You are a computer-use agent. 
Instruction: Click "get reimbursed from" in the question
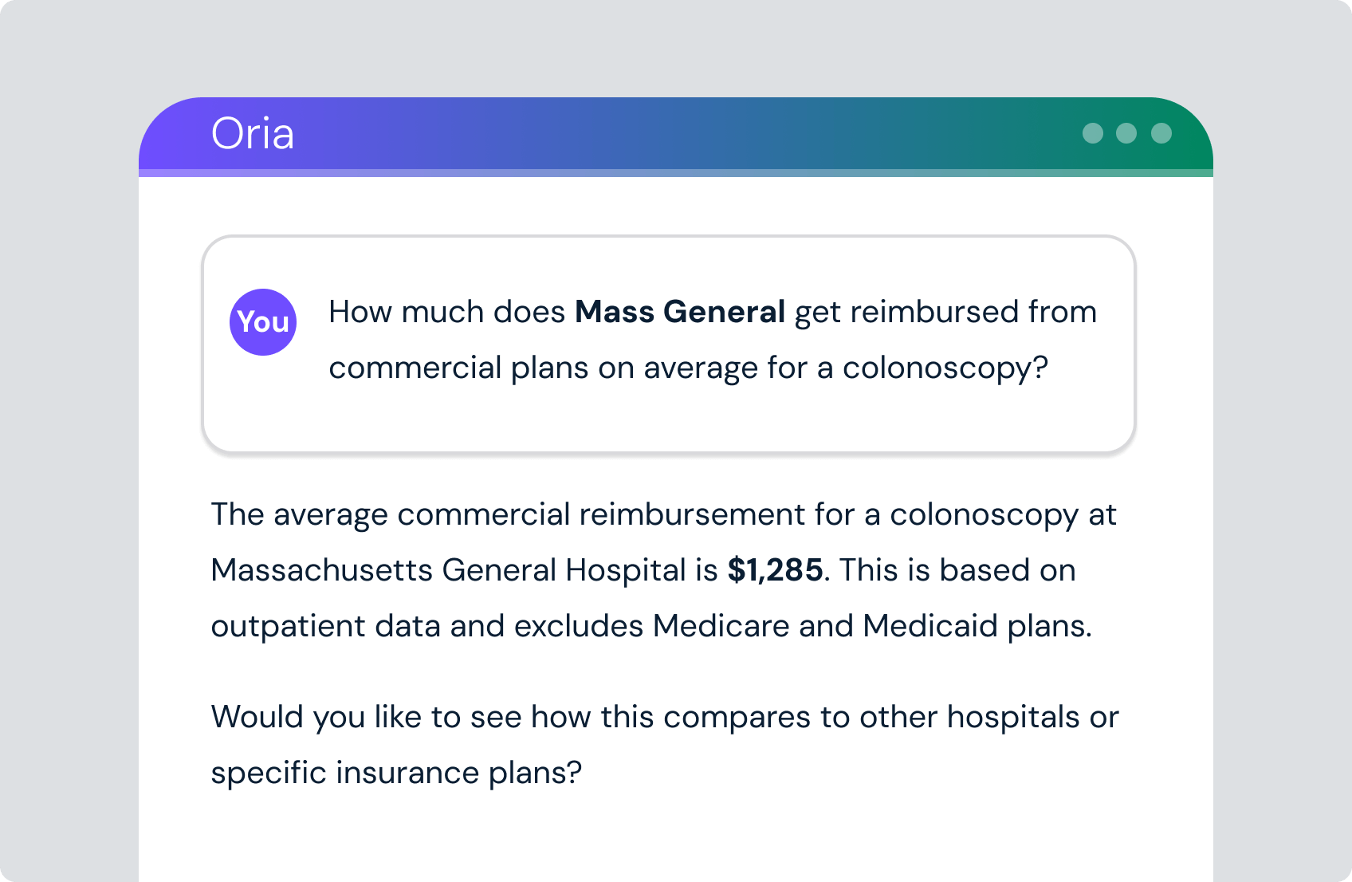945,312
